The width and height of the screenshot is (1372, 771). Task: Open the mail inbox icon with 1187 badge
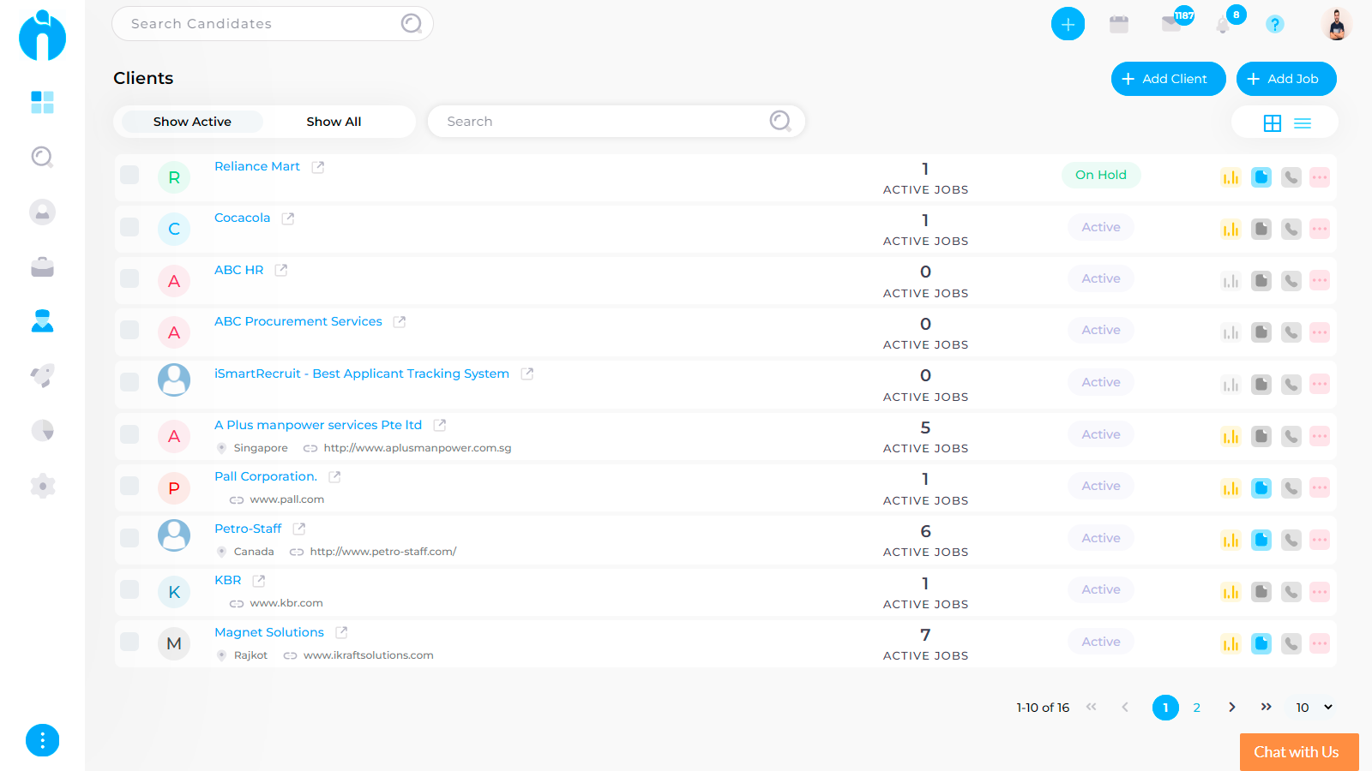(1171, 23)
